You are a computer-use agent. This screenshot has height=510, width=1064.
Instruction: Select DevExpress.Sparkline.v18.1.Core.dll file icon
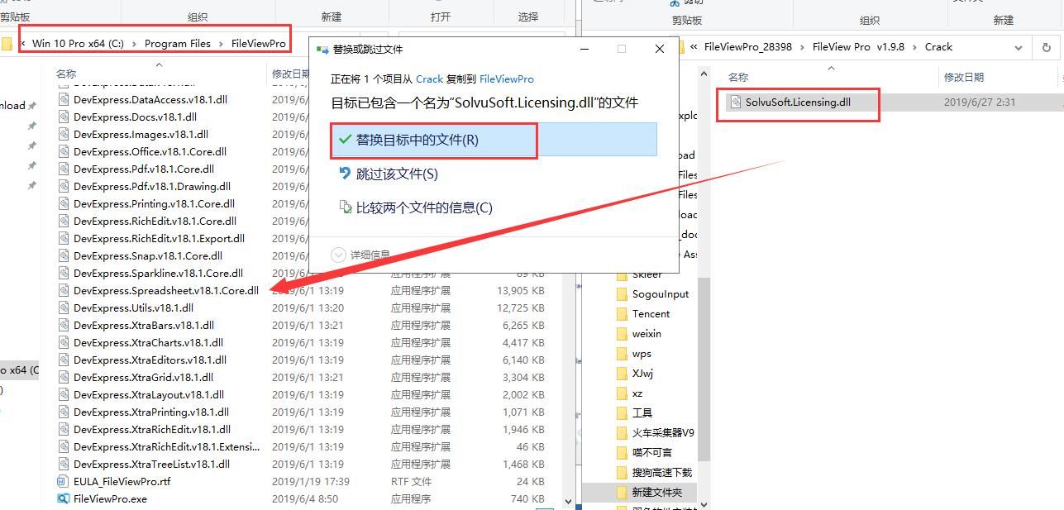(64, 273)
